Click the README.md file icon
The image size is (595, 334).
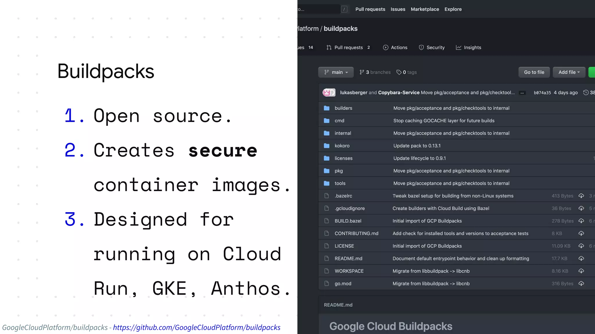[327, 258]
